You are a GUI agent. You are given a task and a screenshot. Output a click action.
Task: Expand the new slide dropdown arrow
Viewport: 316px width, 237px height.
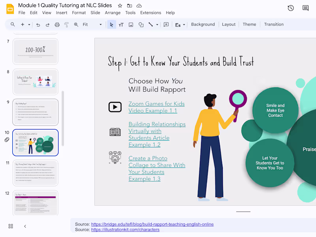29,24
